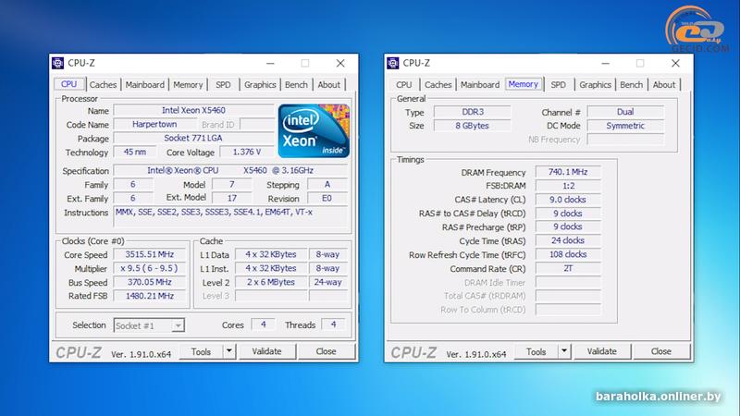The width and height of the screenshot is (740, 416).
Task: Switch to Memory tab in left CPU-Z window
Action: pos(188,84)
